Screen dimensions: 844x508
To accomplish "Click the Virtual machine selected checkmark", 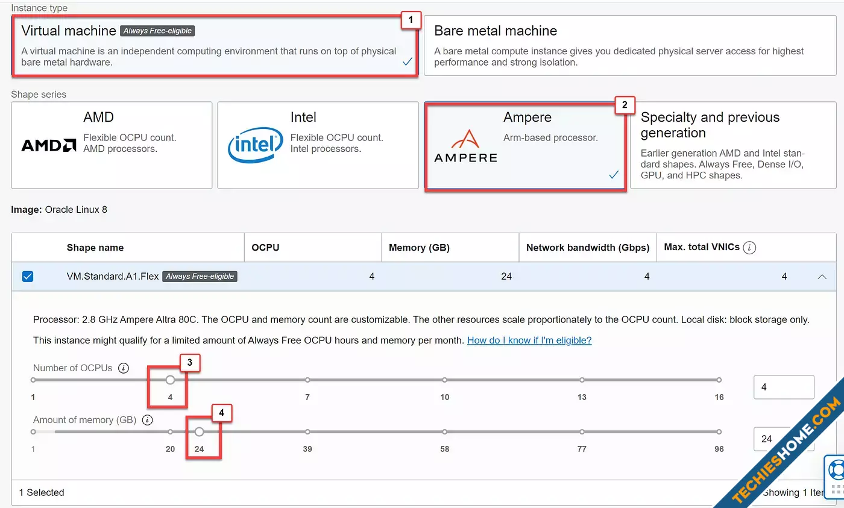I will pyautogui.click(x=408, y=61).
